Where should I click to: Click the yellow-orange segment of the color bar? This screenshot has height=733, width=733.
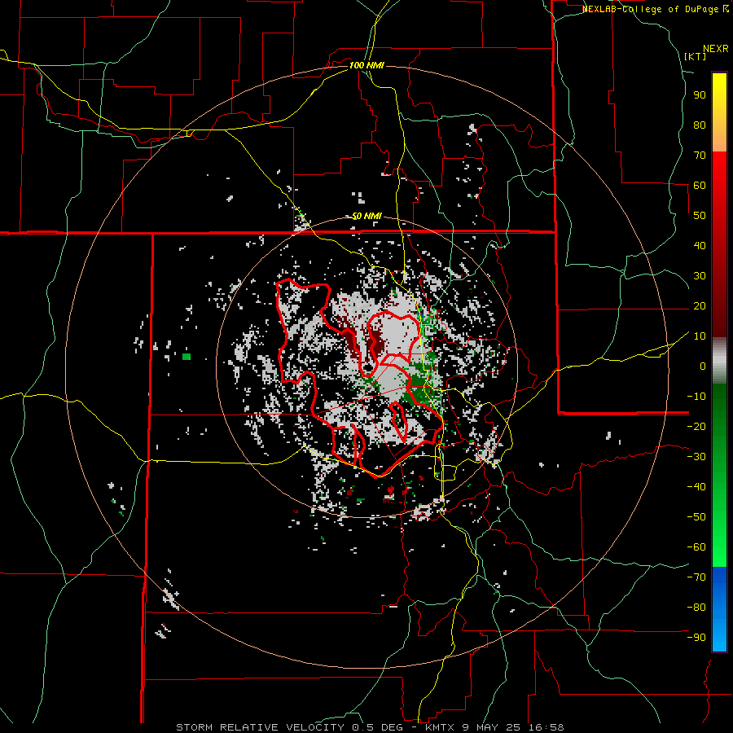pos(719,112)
